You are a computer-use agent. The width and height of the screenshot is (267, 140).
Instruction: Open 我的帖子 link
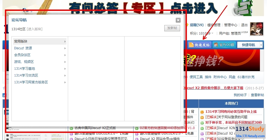240,95
